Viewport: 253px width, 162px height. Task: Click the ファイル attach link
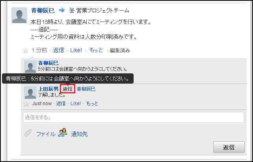click(x=46, y=134)
